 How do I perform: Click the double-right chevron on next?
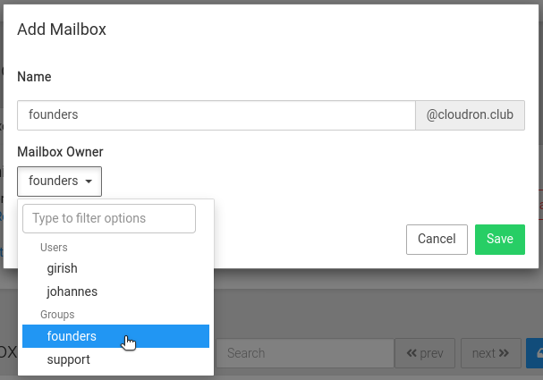click(504, 353)
